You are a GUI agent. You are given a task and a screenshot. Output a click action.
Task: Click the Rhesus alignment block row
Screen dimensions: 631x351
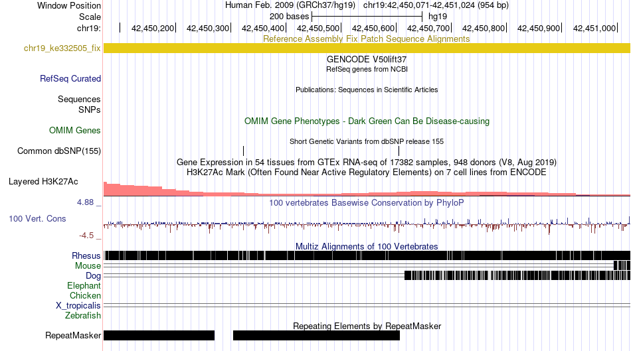pyautogui.click(x=367, y=255)
